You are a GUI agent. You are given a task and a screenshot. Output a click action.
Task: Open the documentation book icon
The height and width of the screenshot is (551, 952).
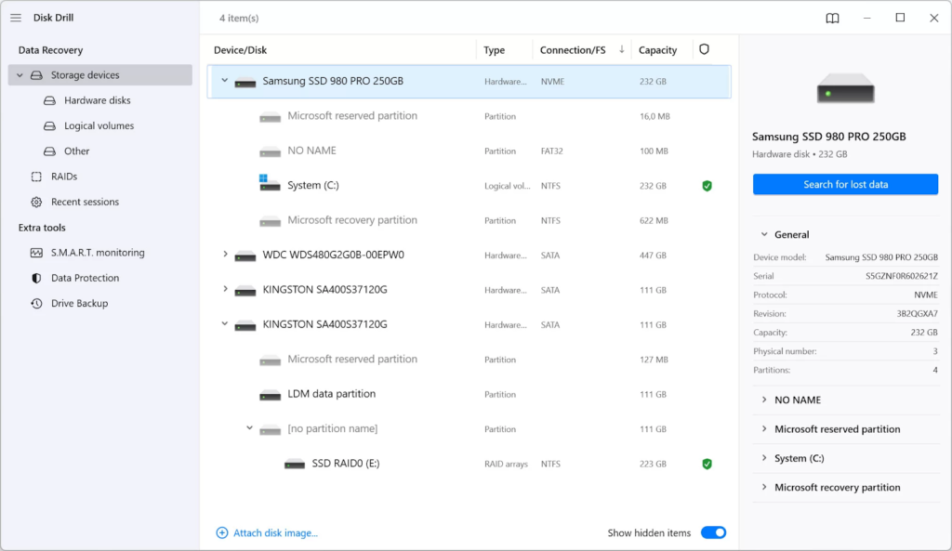[832, 18]
